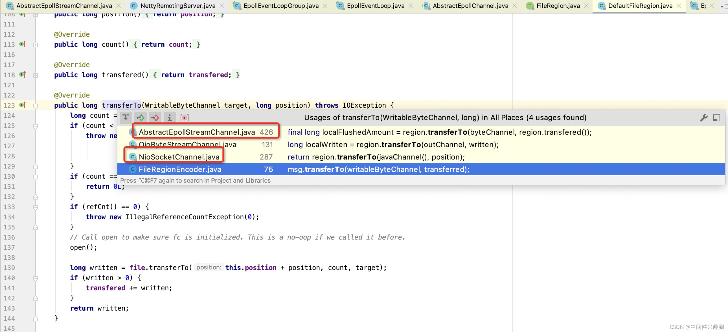Click the override gutter icon beside line 118
Image resolution: width=728 pixels, height=332 pixels.
(x=23, y=74)
